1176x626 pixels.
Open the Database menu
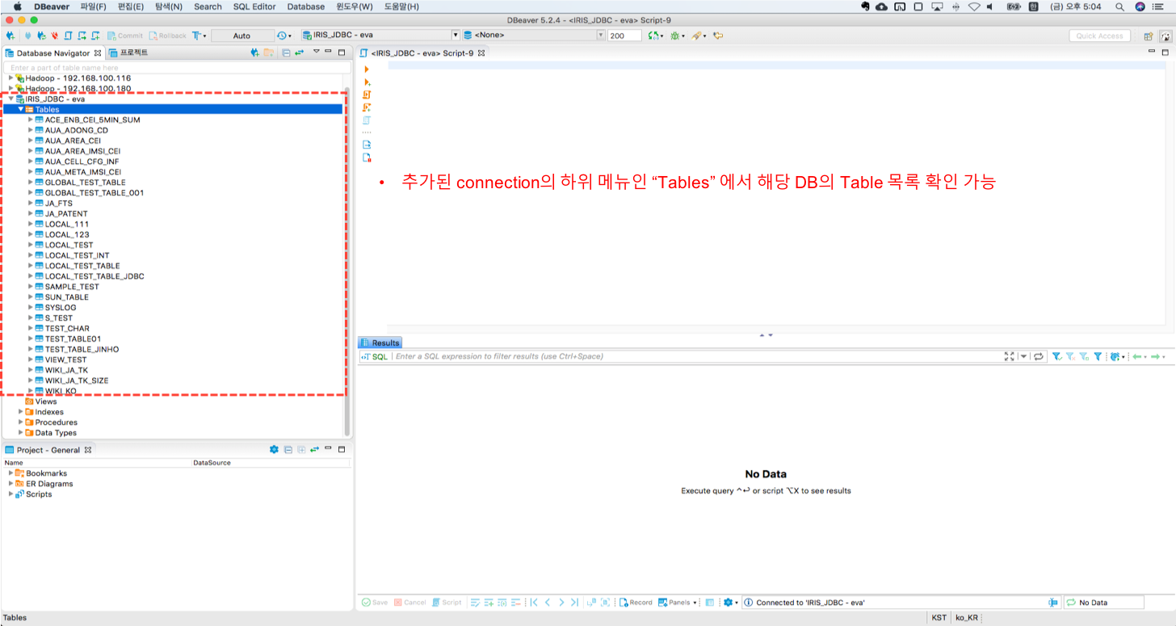(x=306, y=6)
